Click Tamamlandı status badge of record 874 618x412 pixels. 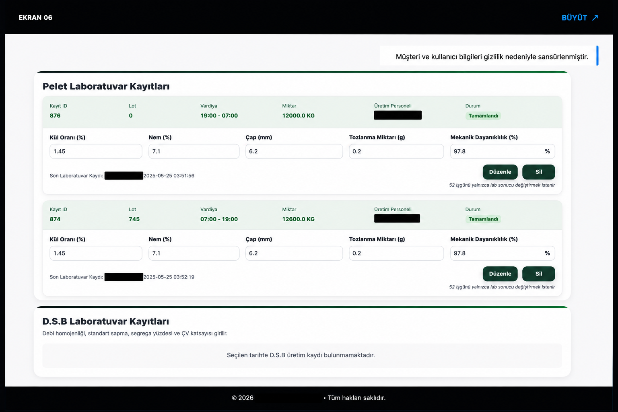click(x=483, y=219)
